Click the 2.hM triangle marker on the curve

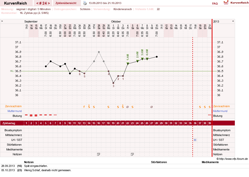(137, 61)
